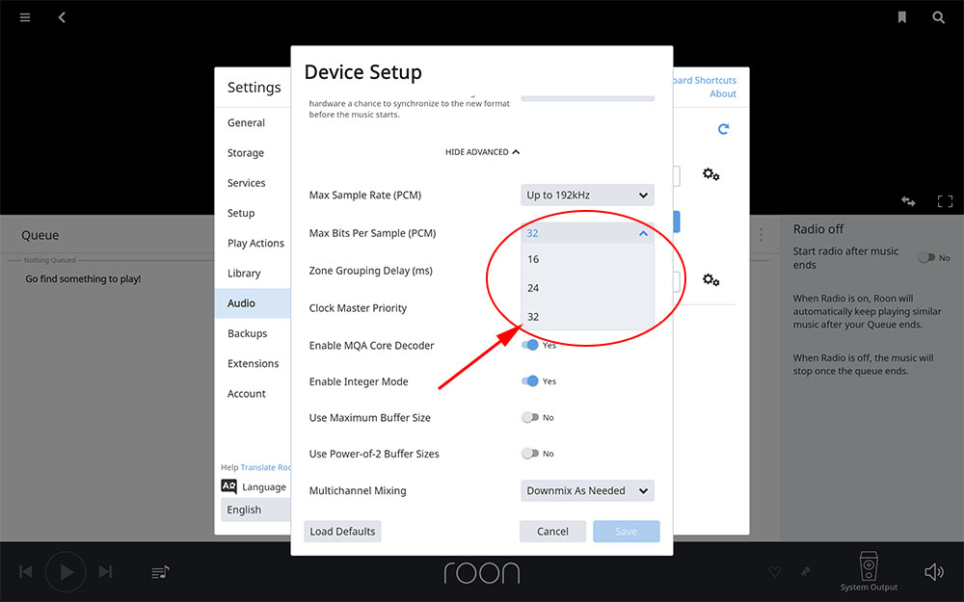Image resolution: width=964 pixels, height=602 pixels.
Task: Click the Load Defaults button
Action: point(342,532)
